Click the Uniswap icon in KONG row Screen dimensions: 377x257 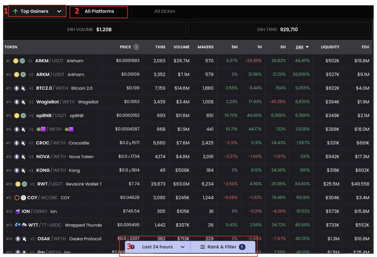click(23, 170)
